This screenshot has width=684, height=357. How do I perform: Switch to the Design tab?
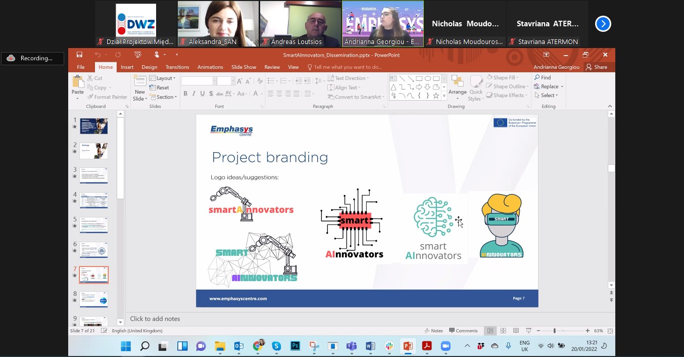click(x=150, y=67)
